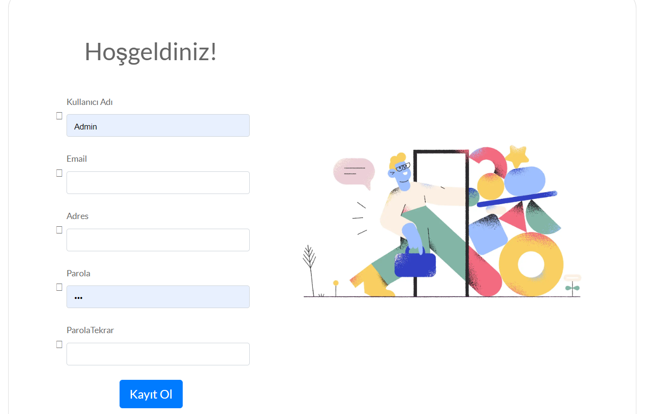Click the Adres label text
The image size is (646, 414).
77,216
